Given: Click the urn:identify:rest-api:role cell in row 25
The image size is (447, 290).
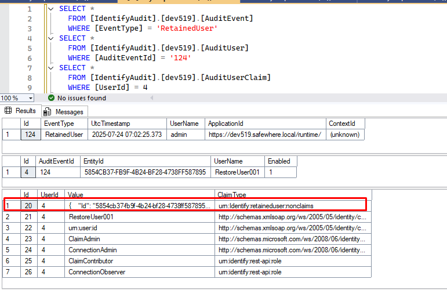Looking at the screenshot, I should pyautogui.click(x=293, y=261).
